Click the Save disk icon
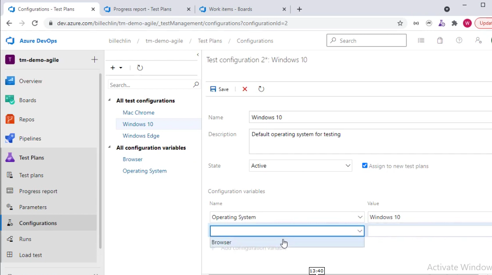The image size is (492, 275). [x=213, y=89]
